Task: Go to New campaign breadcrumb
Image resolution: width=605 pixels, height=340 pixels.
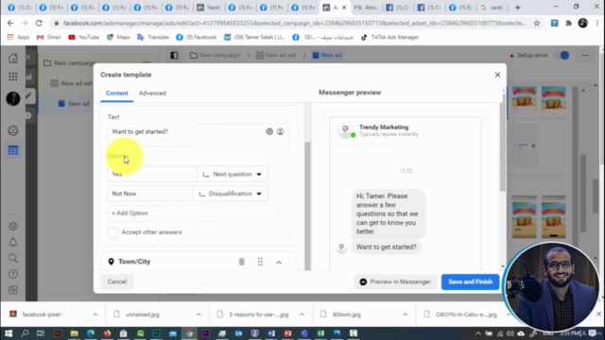Action: [x=216, y=55]
